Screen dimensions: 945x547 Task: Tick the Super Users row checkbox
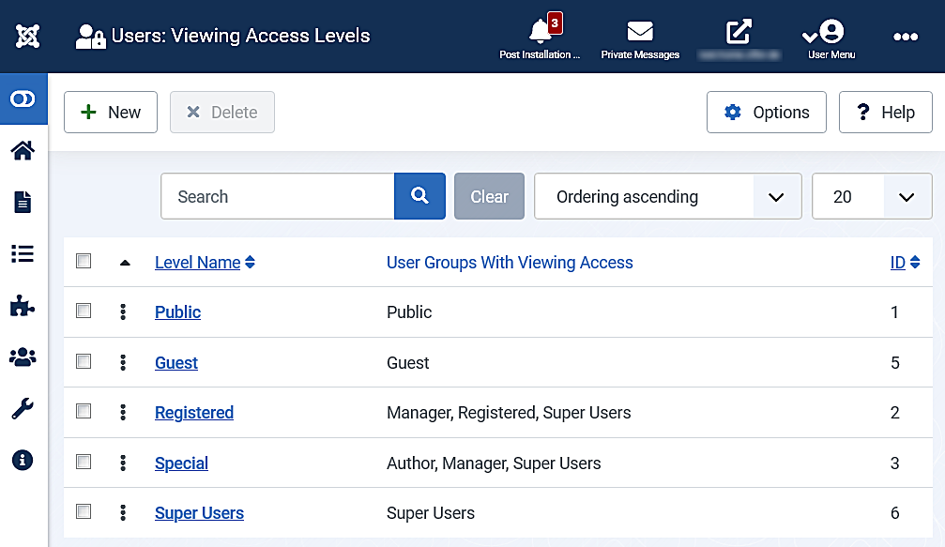[x=84, y=511]
